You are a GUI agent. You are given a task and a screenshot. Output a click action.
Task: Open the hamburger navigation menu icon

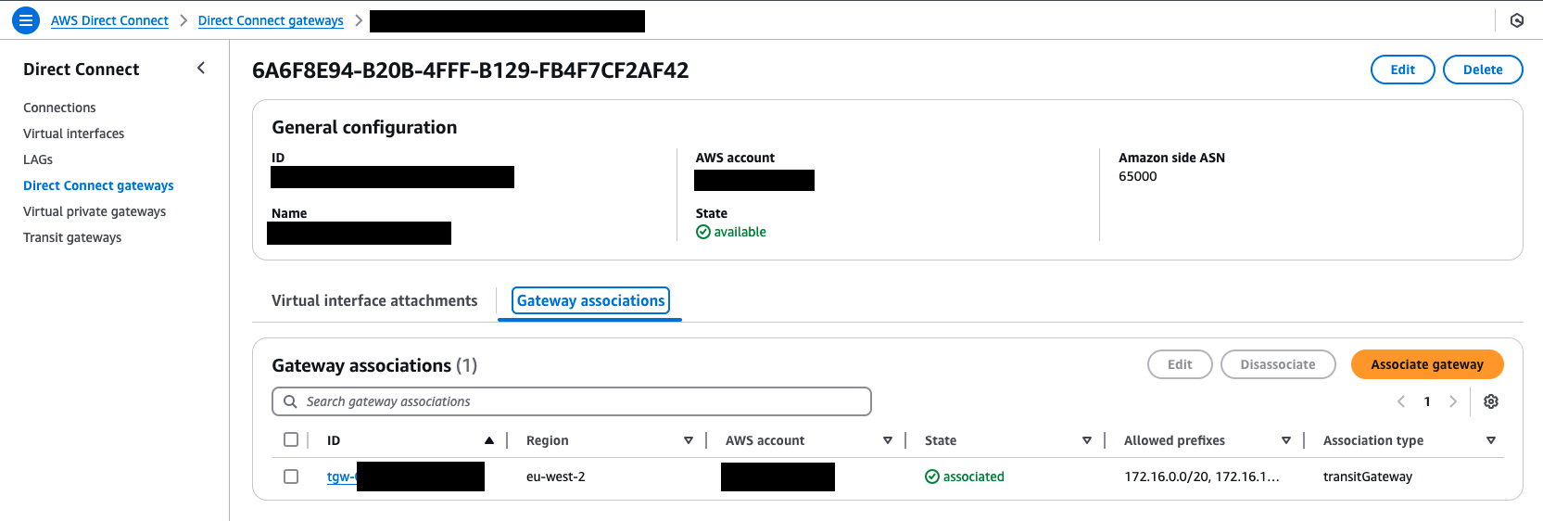click(x=26, y=19)
